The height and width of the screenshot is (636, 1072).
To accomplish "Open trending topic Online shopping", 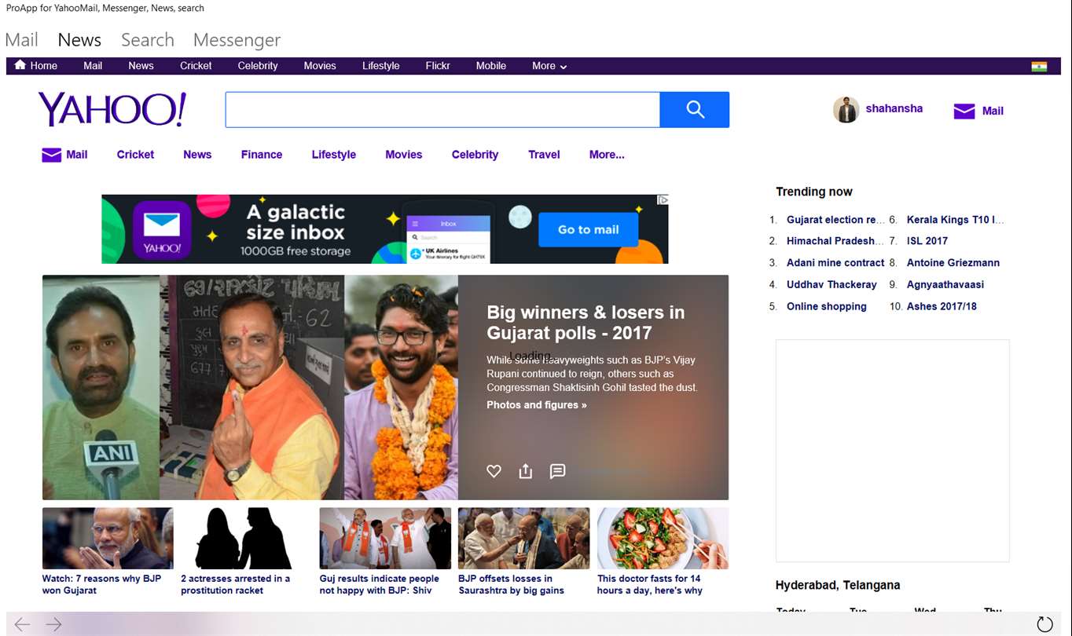I will 827,306.
